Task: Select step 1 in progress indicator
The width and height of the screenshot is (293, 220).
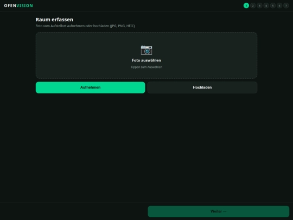Action: point(246,5)
